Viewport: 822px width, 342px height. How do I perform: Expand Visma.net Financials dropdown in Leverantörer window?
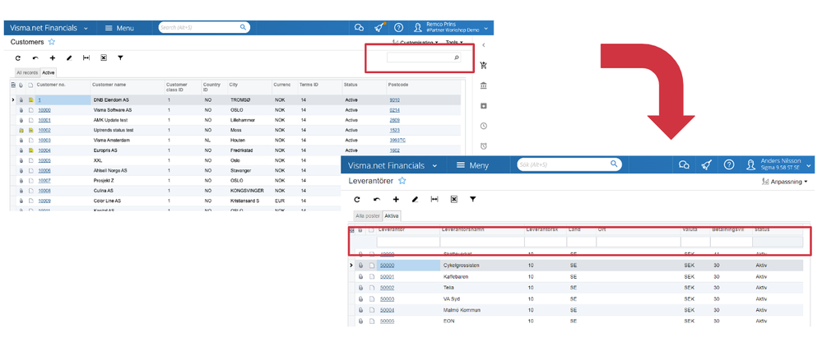pyautogui.click(x=434, y=165)
